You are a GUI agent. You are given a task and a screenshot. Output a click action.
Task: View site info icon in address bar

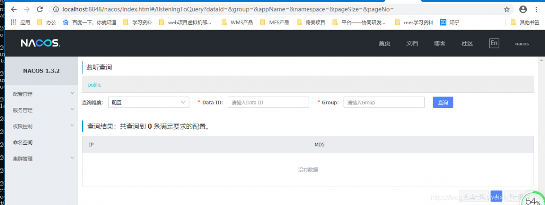click(x=56, y=9)
